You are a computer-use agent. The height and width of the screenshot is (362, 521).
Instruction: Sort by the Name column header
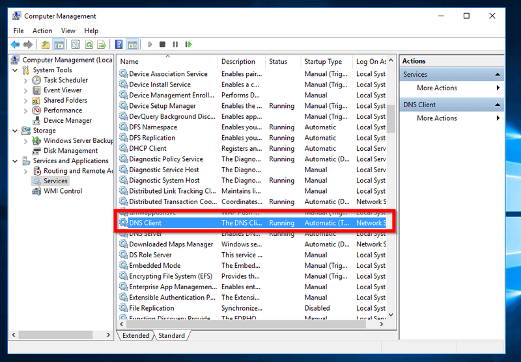[168, 62]
